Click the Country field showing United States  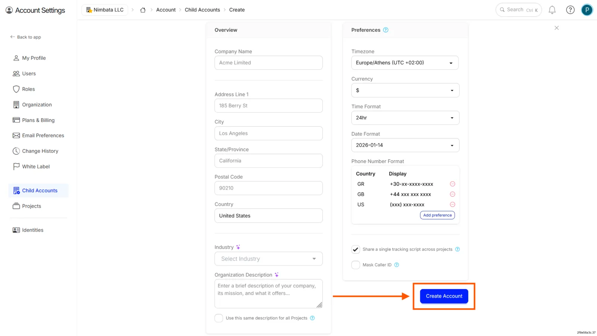269,216
